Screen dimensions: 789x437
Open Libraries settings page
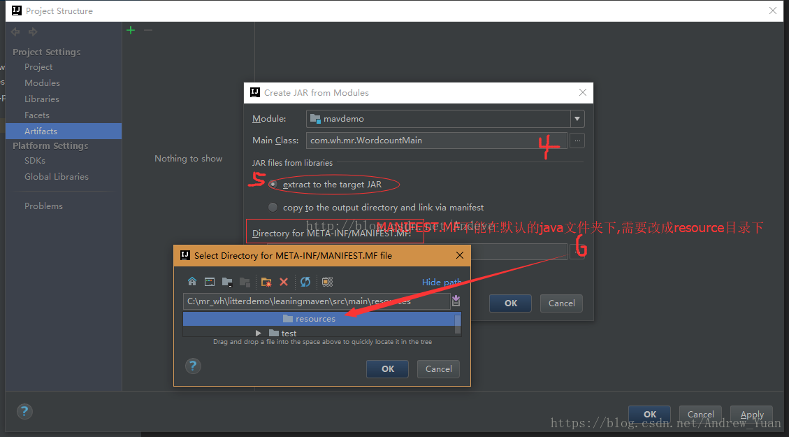42,99
